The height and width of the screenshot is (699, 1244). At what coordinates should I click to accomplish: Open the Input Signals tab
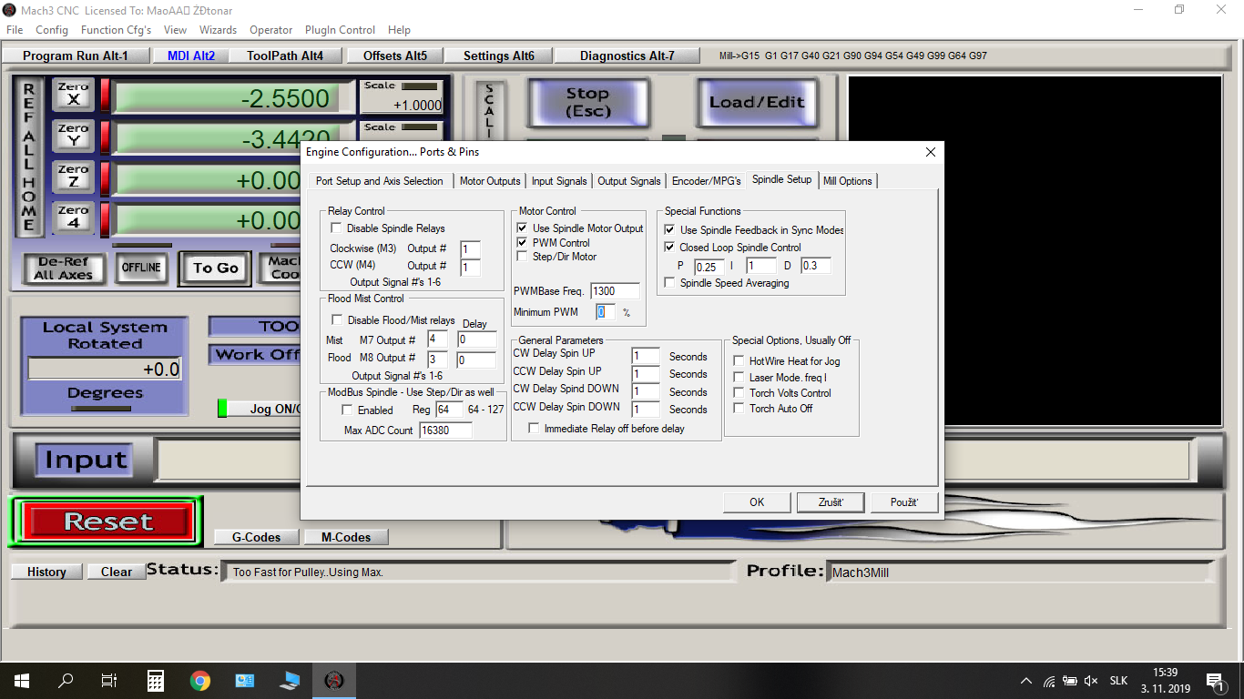(x=560, y=181)
